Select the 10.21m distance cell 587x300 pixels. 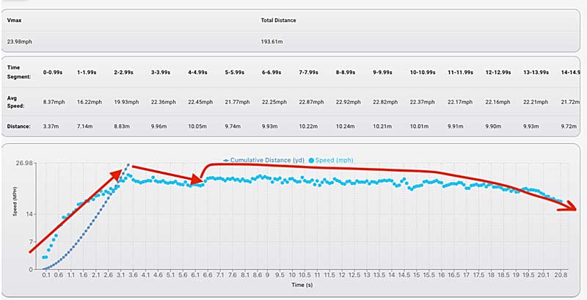pyautogui.click(x=382, y=126)
